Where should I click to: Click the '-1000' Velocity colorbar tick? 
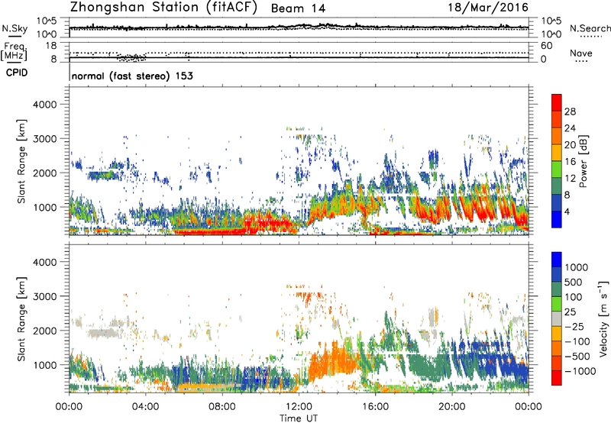click(580, 371)
